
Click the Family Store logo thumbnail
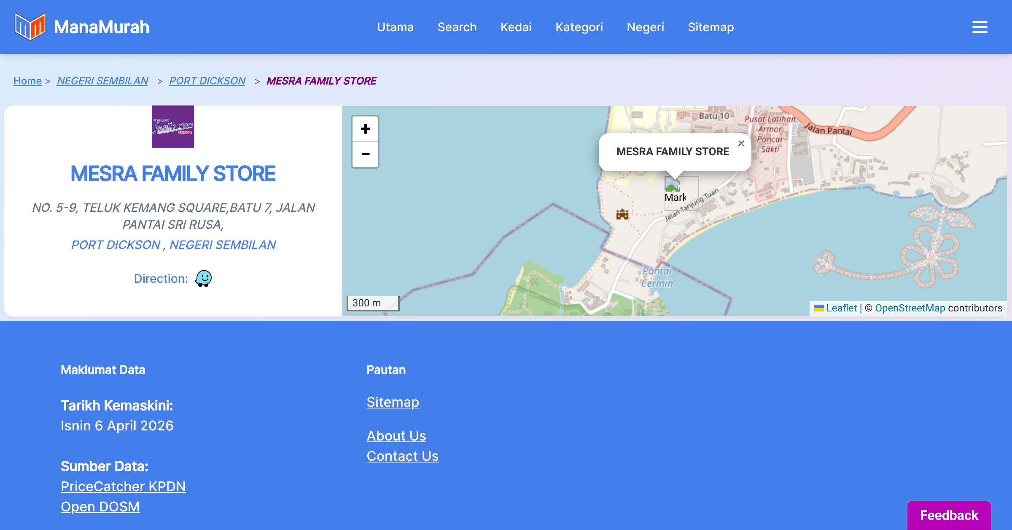[x=173, y=127]
